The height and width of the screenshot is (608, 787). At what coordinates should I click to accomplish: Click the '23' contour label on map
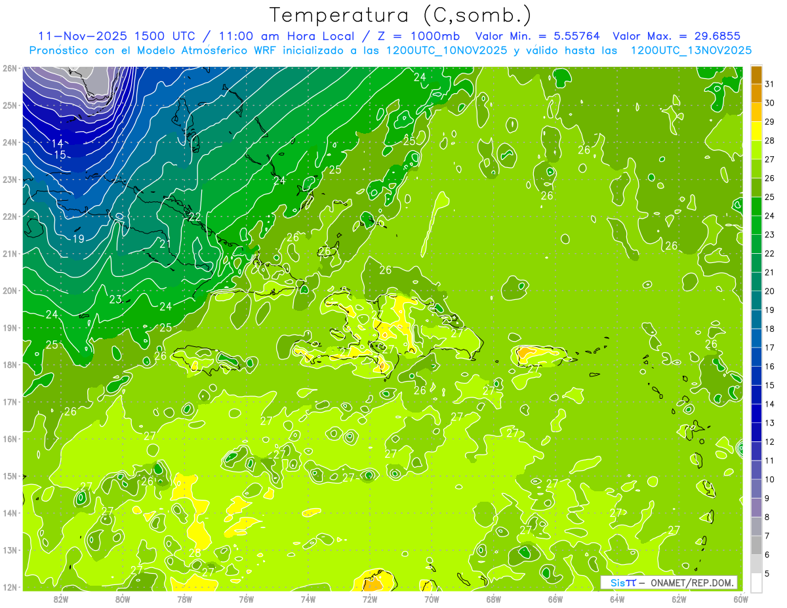click(x=115, y=300)
